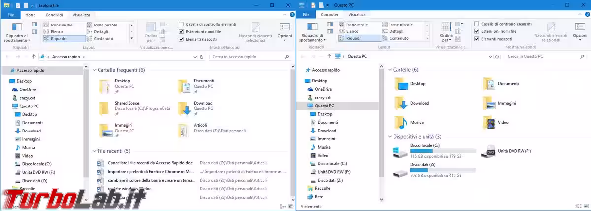This screenshot has width=591, height=211.
Task: Switch to the Computer ribbon tab
Action: pyautogui.click(x=329, y=15)
